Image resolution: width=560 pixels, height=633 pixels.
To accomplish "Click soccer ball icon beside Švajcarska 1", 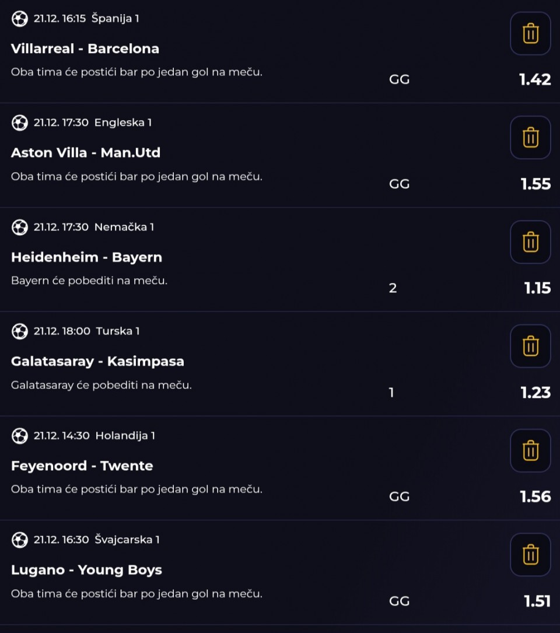I will point(20,540).
